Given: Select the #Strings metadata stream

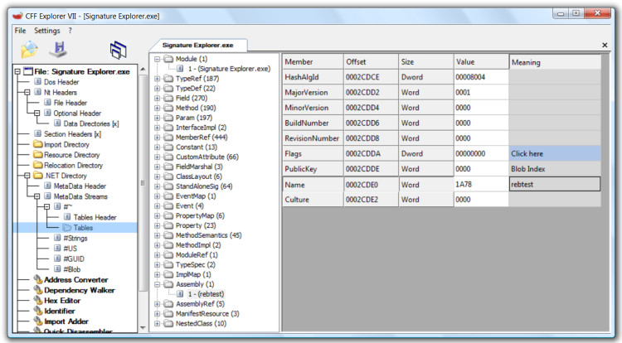Looking at the screenshot, I should pos(75,238).
